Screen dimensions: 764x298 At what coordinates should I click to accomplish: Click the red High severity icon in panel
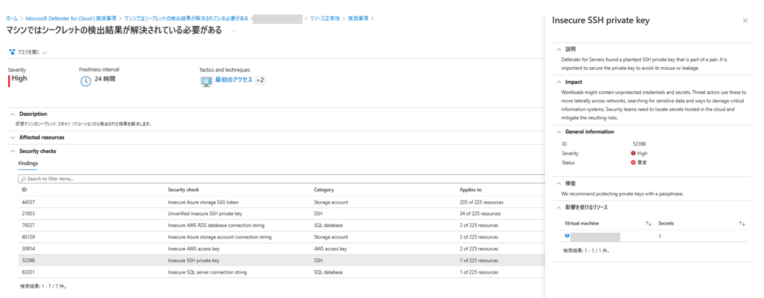[634, 153]
